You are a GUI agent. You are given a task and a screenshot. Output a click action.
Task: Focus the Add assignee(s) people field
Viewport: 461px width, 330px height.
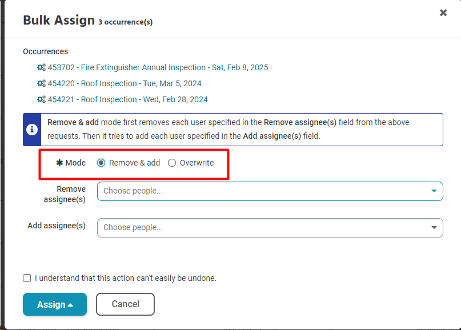tap(270, 228)
